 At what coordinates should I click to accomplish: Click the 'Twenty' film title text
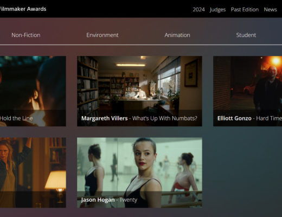click(x=128, y=200)
